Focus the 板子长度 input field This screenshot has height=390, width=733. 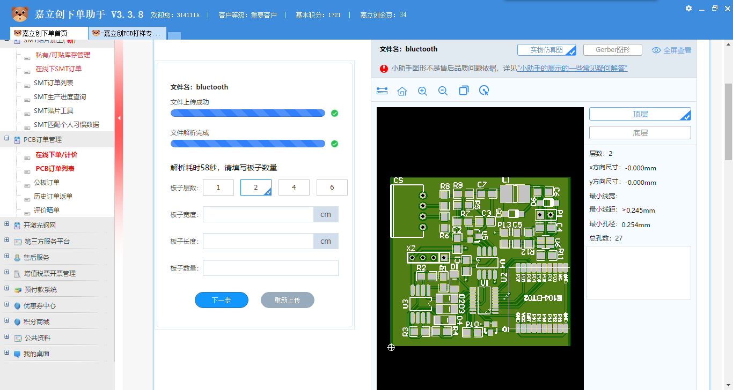[258, 241]
